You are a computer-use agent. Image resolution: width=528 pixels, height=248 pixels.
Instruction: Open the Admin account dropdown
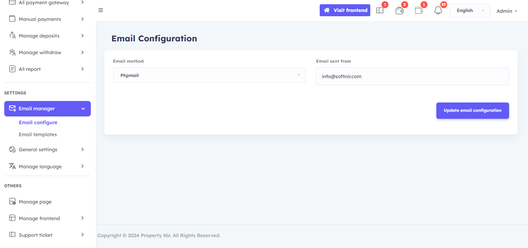point(506,11)
